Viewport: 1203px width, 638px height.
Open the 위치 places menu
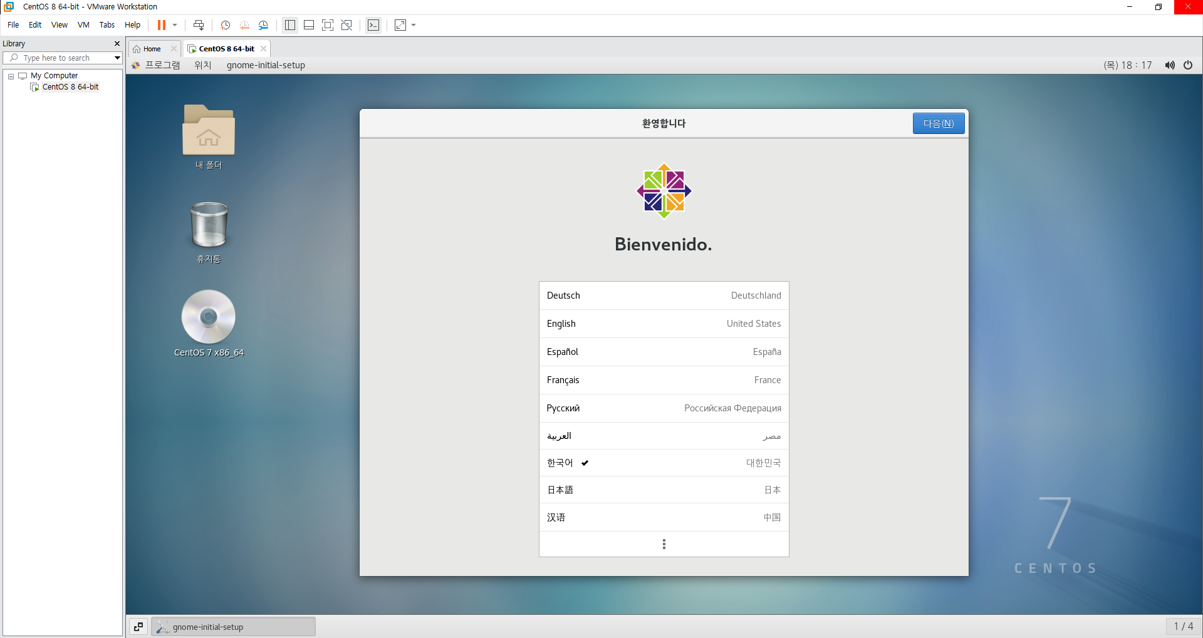pyautogui.click(x=203, y=65)
